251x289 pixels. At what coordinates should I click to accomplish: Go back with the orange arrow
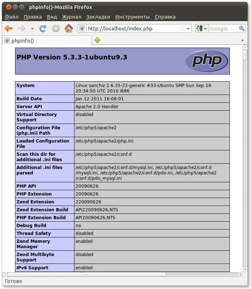point(9,28)
